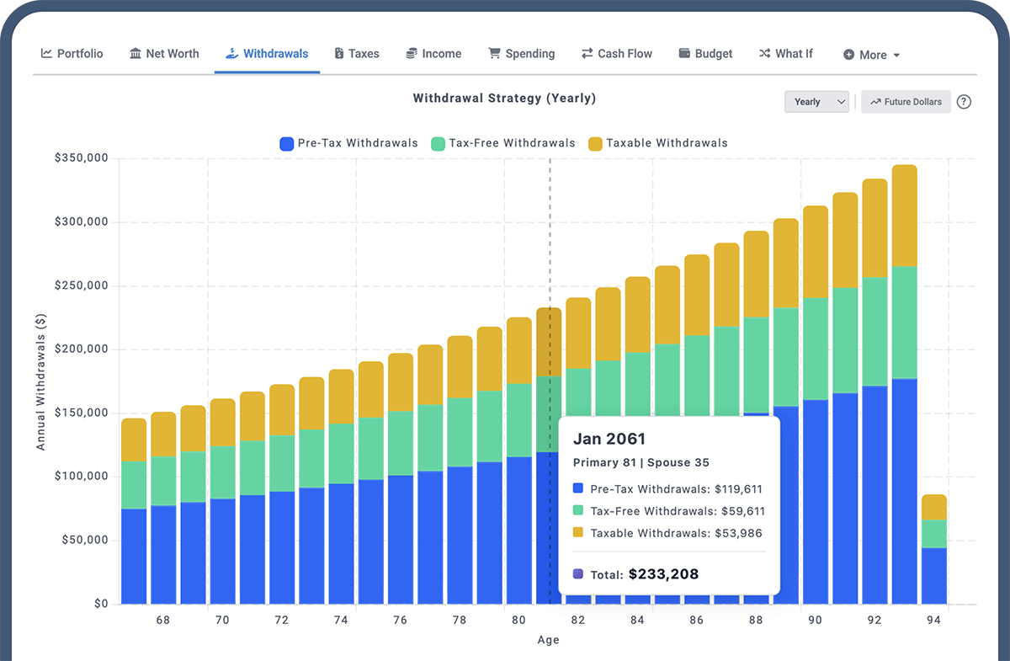Toggle the Pre-Tax Withdrawals legend item

348,143
